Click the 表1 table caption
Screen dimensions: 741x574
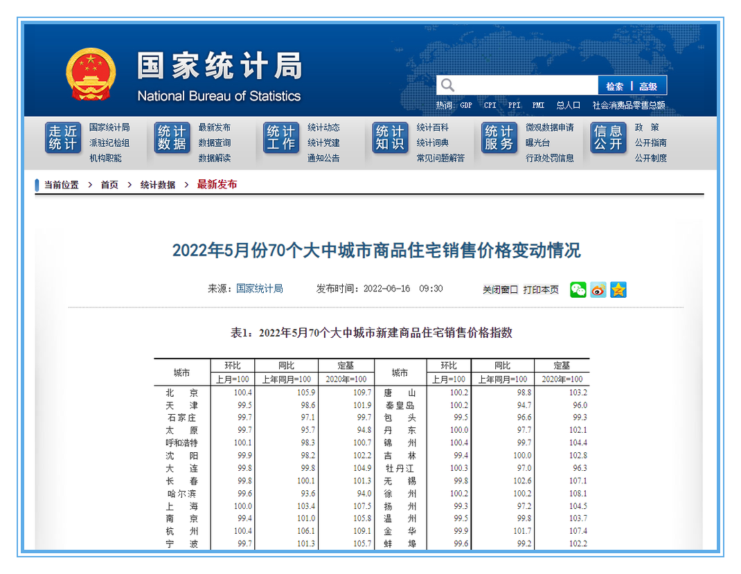tap(371, 332)
